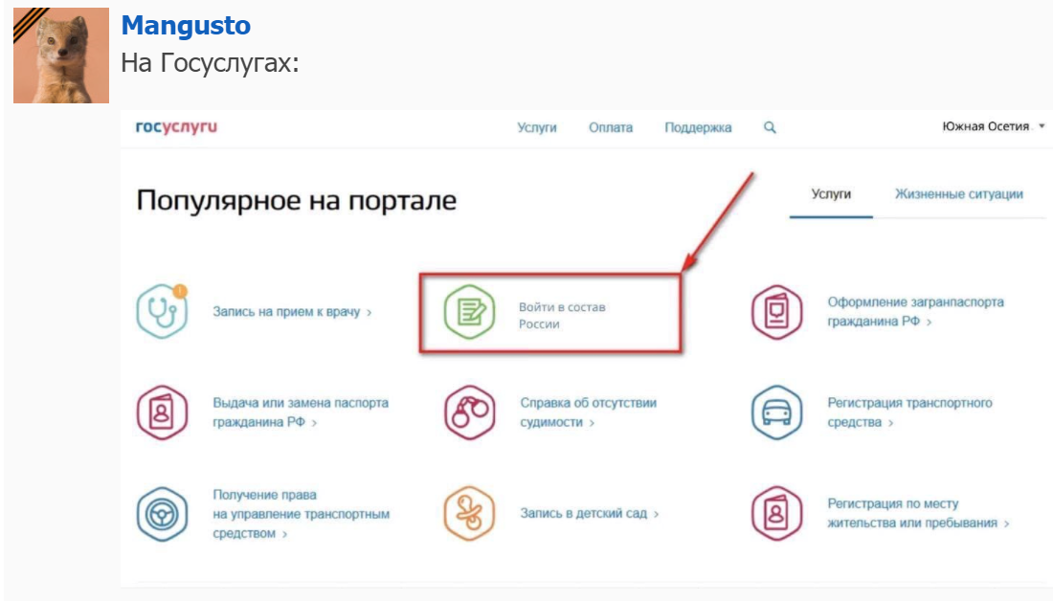Open the Оплата menu item
The image size is (1053, 601).
pyautogui.click(x=611, y=127)
